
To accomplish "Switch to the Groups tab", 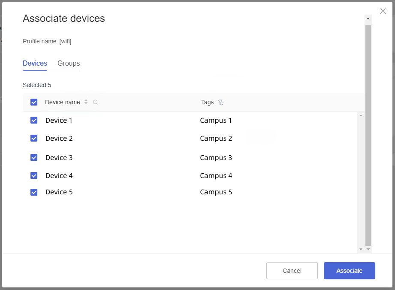I will click(x=69, y=63).
